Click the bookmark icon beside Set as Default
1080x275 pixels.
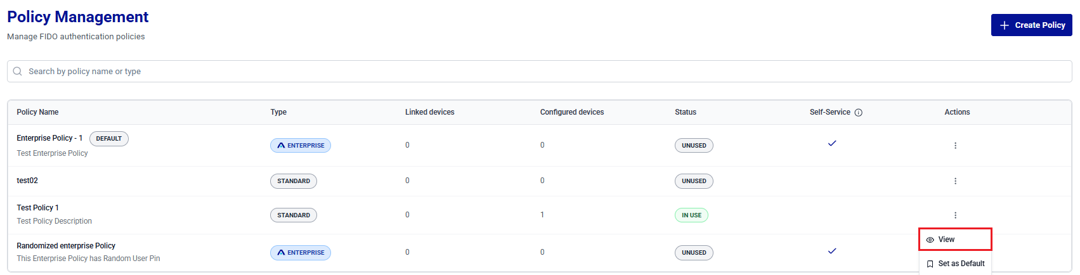pyautogui.click(x=930, y=264)
